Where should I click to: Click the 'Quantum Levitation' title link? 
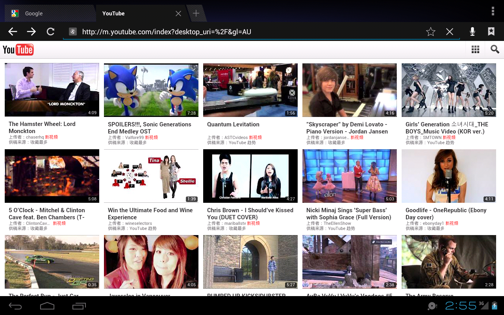tap(233, 124)
